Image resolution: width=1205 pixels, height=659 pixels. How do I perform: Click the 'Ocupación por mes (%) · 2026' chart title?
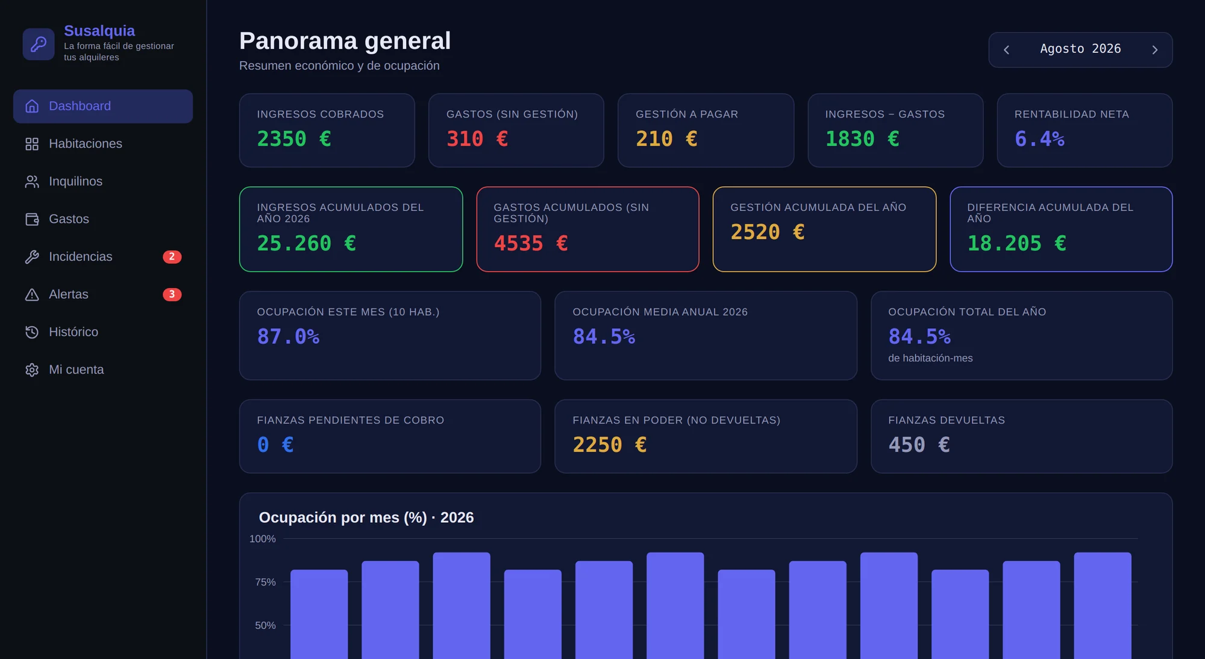[x=366, y=517]
